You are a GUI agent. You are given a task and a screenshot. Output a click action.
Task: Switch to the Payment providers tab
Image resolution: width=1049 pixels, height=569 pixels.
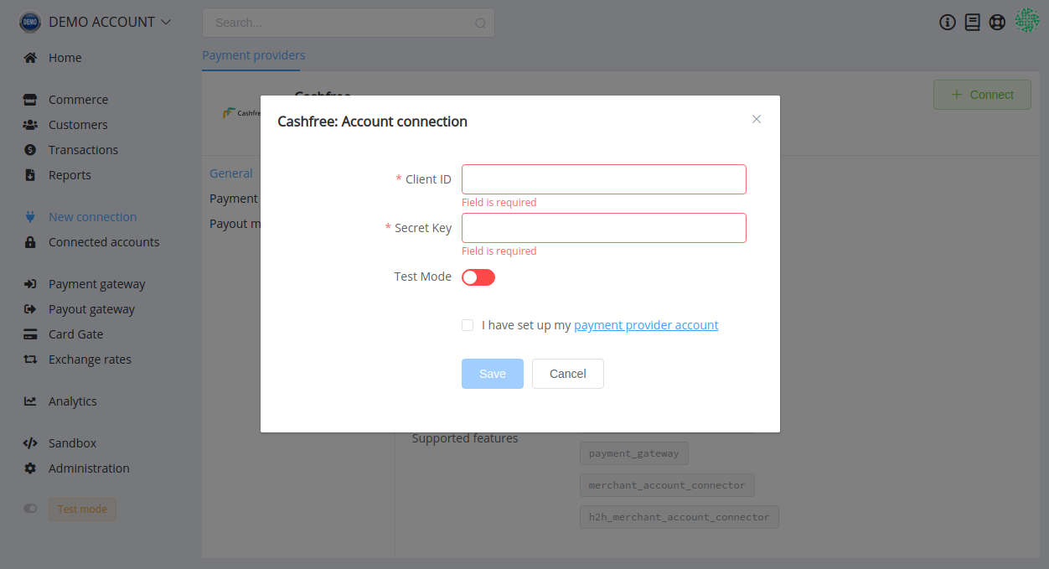[254, 55]
